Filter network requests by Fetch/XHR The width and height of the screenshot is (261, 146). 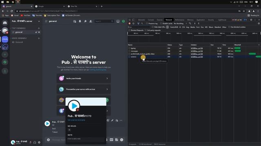pyautogui.click(x=174, y=27)
